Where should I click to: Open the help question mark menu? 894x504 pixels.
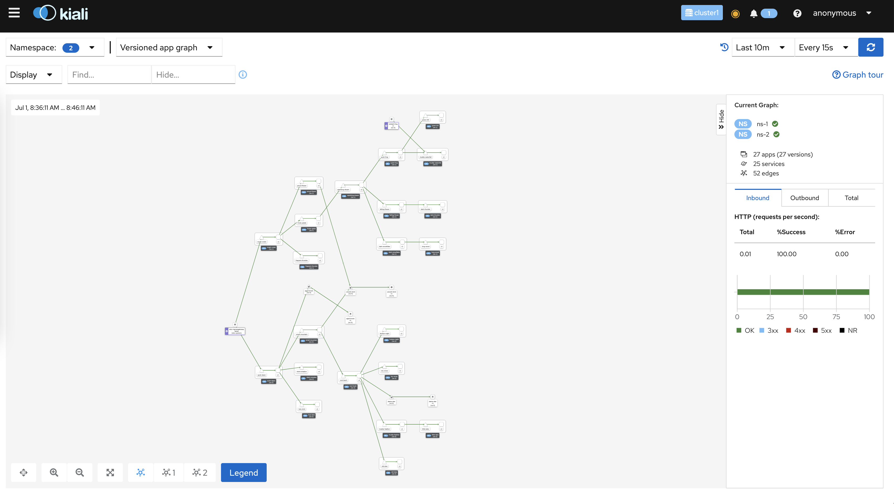pos(797,14)
